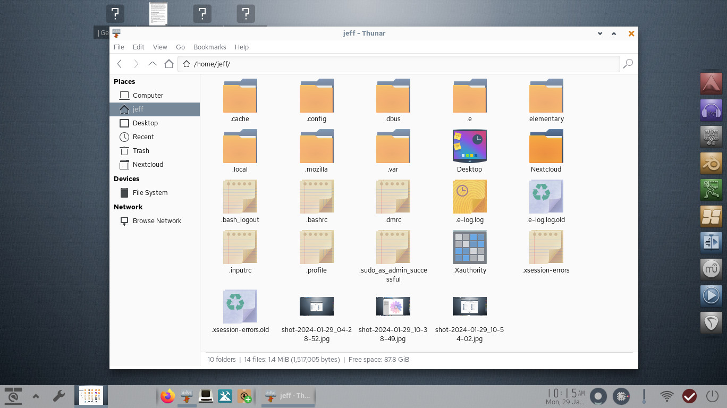Screen dimensions: 727x408
Task: Select Computer in the Places sidebar
Action: (x=155, y=96)
